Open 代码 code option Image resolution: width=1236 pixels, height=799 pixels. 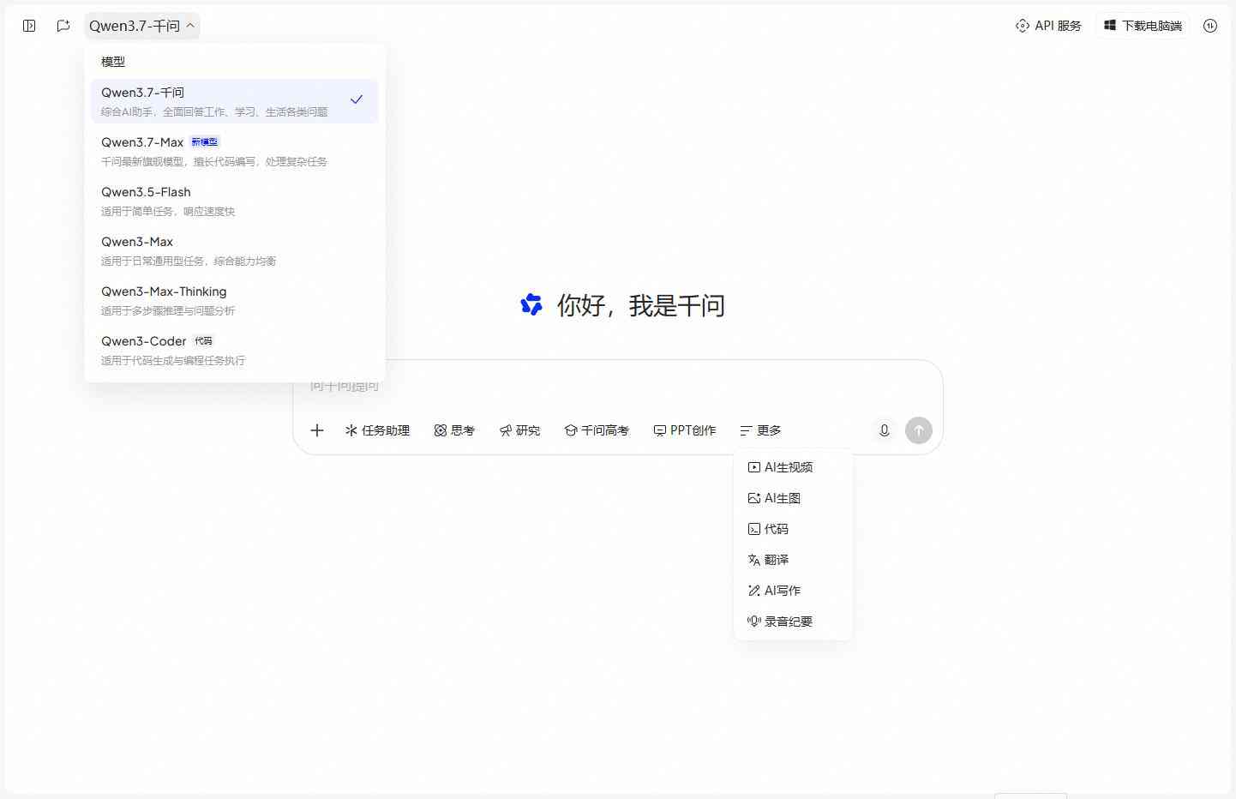click(x=794, y=529)
